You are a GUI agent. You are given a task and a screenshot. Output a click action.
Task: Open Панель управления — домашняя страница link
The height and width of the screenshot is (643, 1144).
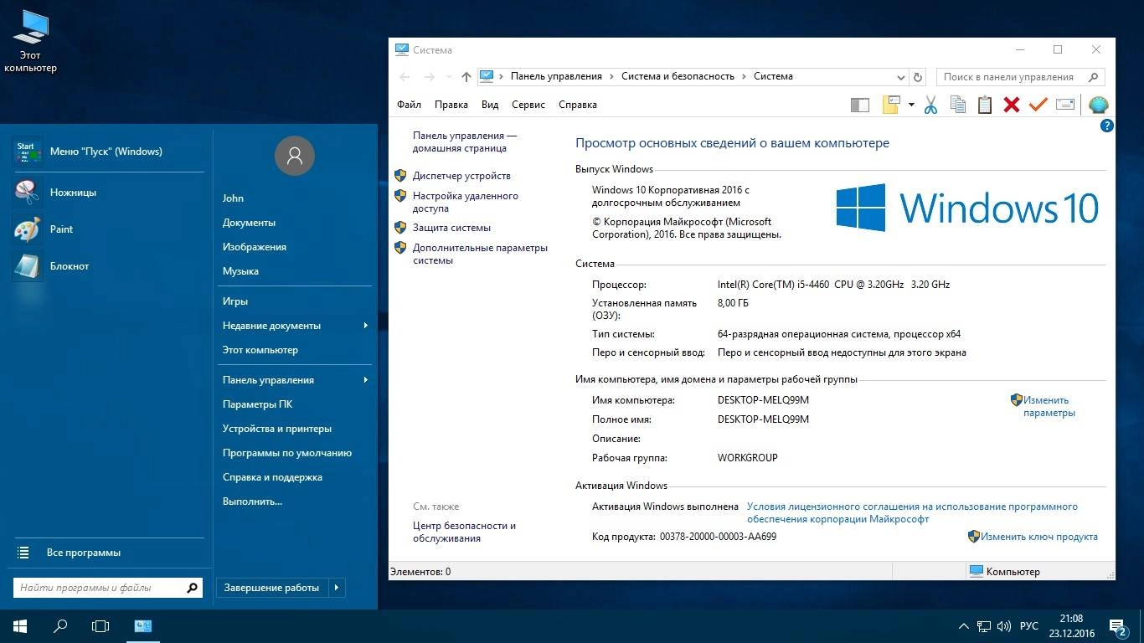pos(465,141)
